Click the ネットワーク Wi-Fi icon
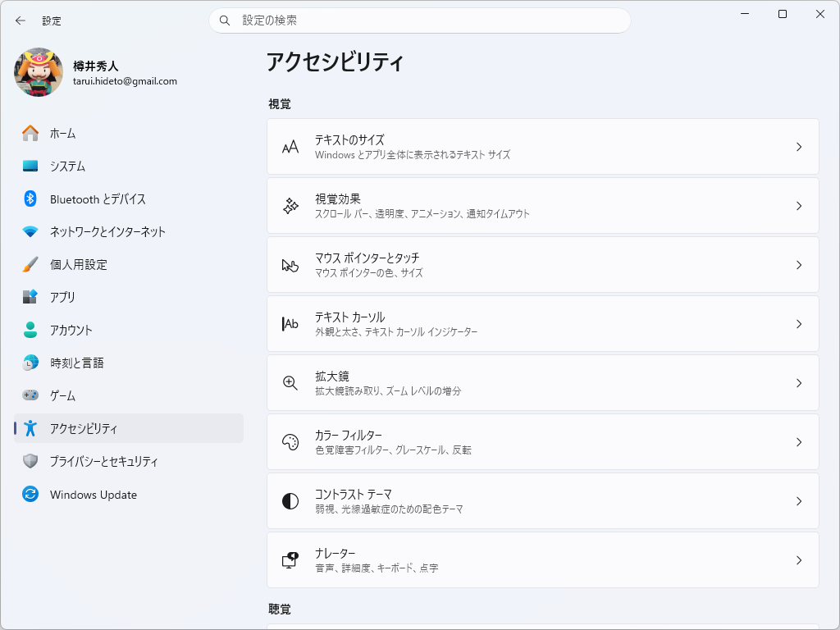This screenshot has width=840, height=630. (30, 231)
